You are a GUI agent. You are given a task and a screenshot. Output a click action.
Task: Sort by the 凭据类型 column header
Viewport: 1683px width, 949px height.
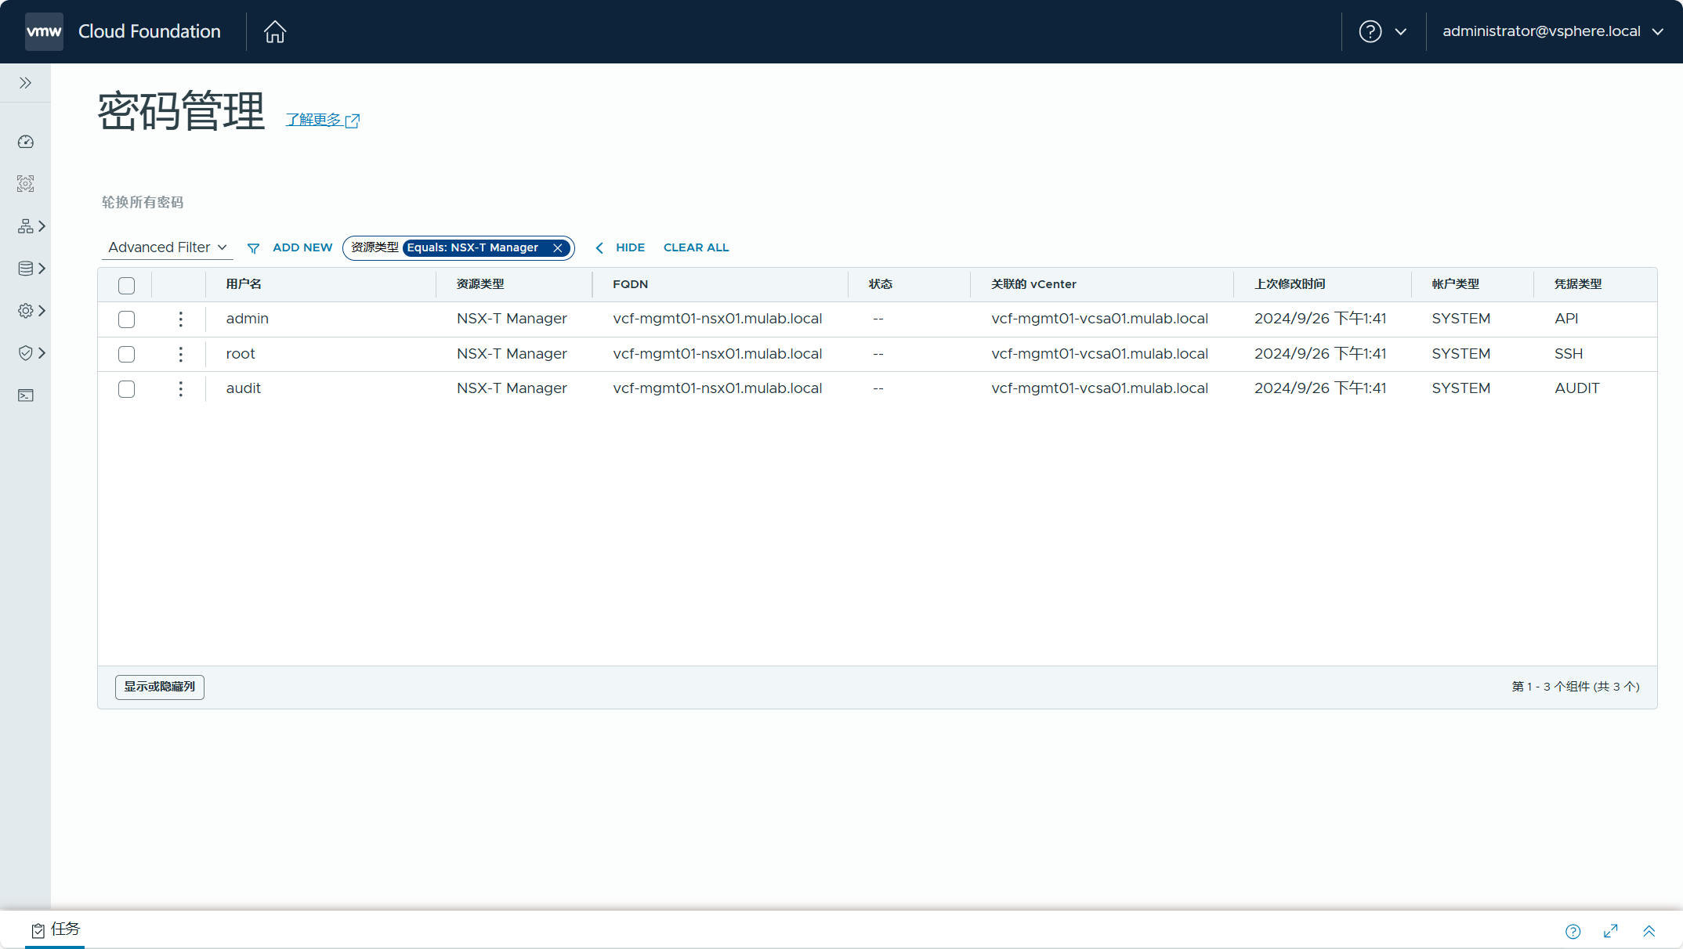click(x=1578, y=284)
